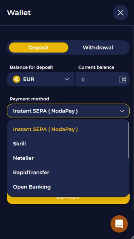
Task: Switch to the Deposit tab
Action: (x=39, y=48)
